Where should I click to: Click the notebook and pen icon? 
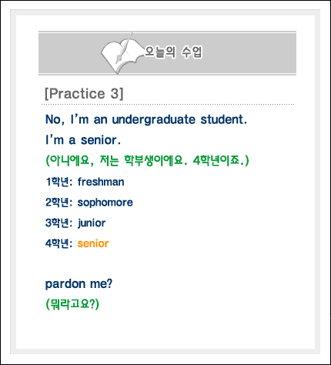pos(122,53)
